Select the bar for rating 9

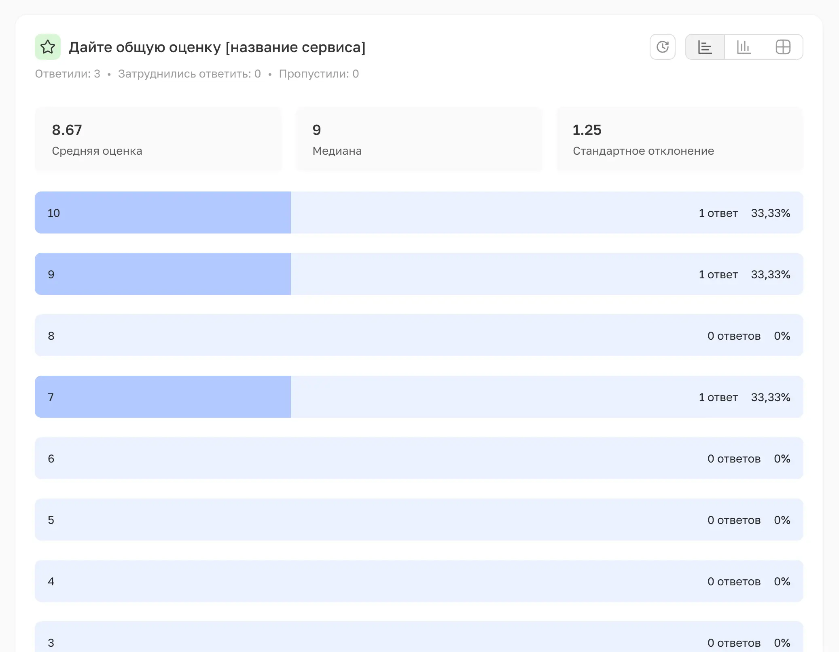419,274
